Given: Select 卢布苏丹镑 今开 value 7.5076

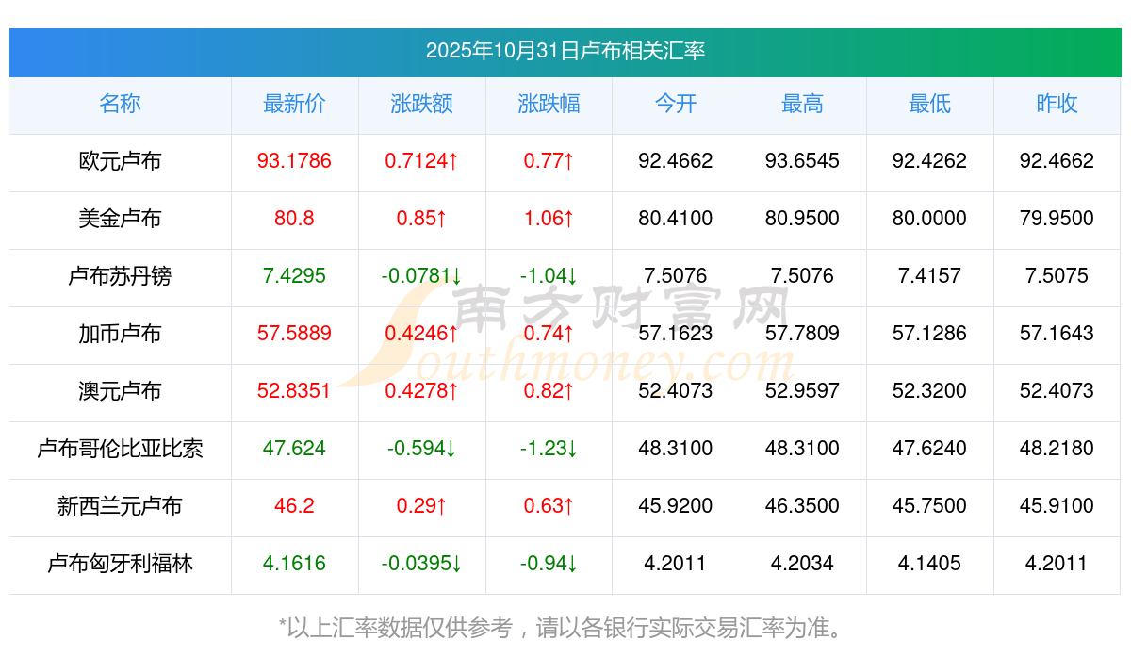Looking at the screenshot, I should (x=676, y=276).
